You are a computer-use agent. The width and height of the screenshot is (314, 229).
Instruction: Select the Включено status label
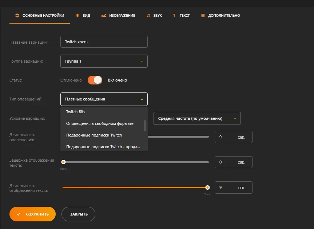[118, 80]
